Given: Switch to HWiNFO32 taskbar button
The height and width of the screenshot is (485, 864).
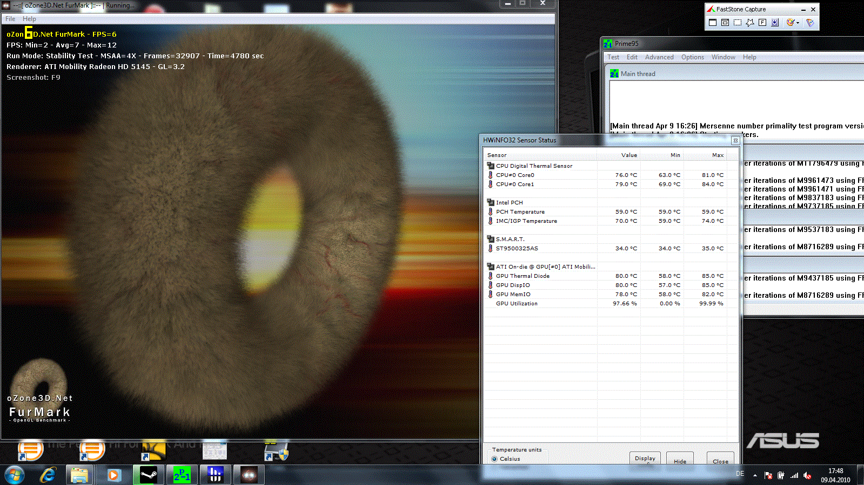Looking at the screenshot, I should click(216, 475).
